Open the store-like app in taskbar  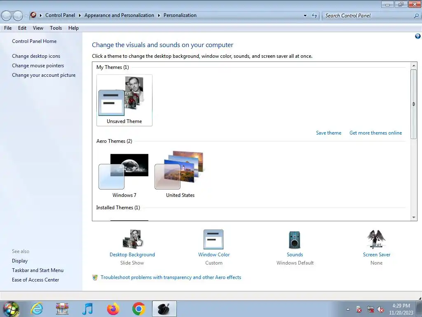point(62,309)
